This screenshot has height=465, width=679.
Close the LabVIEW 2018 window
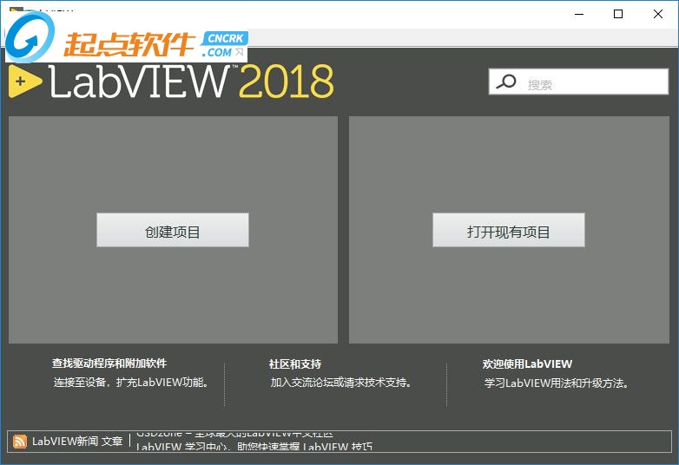[x=658, y=14]
